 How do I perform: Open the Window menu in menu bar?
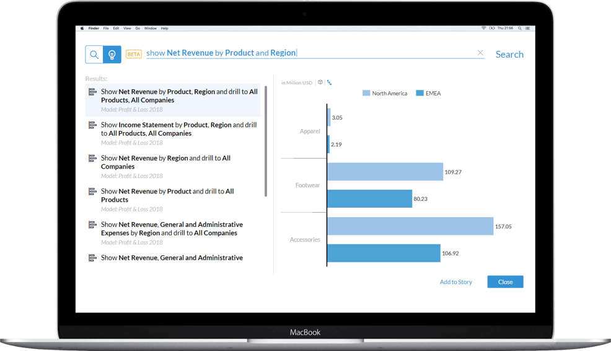(150, 29)
